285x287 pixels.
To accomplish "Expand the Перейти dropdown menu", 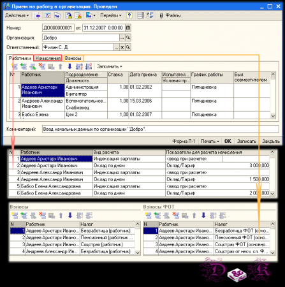I will point(110,15).
